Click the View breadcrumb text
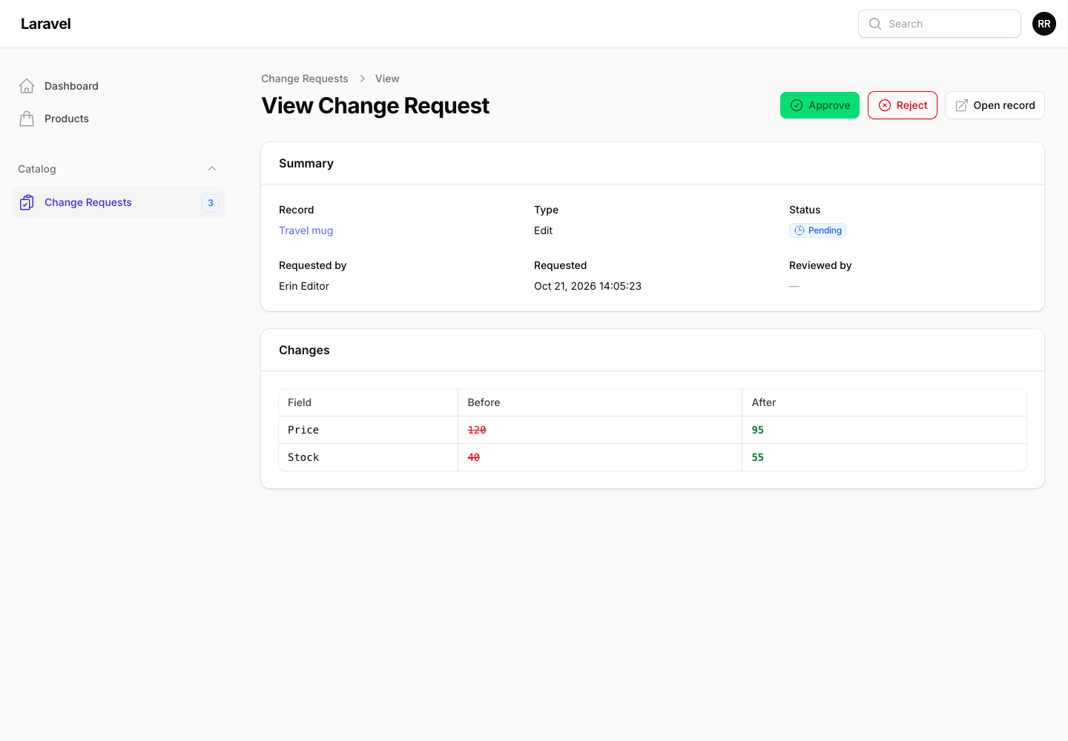Viewport: 1068px width, 741px height. click(387, 79)
